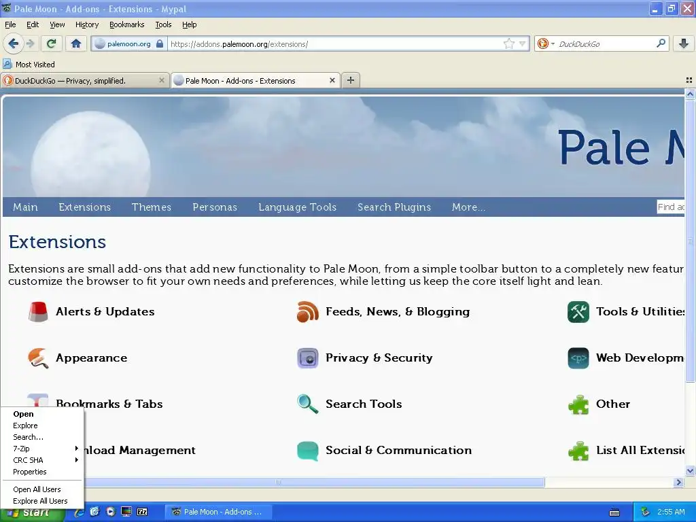Image resolution: width=696 pixels, height=522 pixels.
Task: Click the padlock site identity icon
Action: tap(160, 43)
